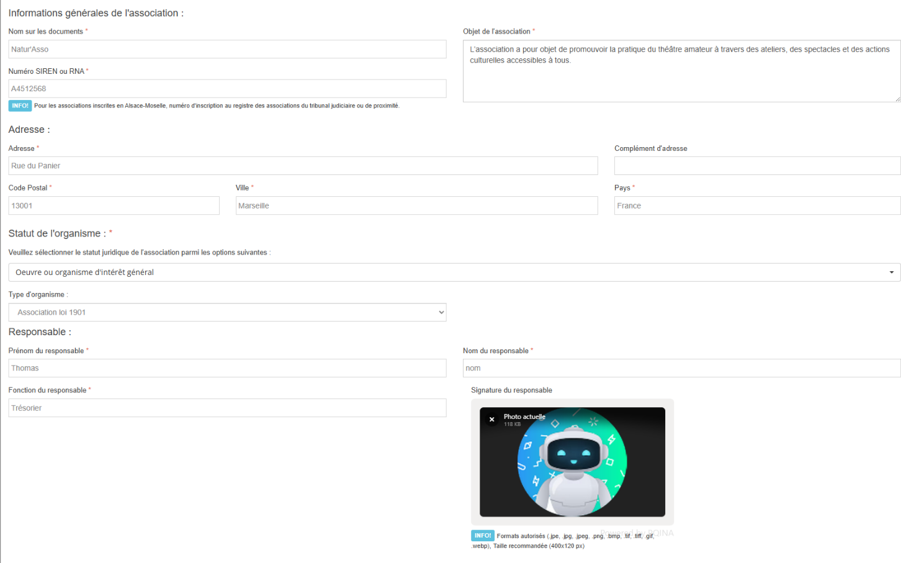
Task: Click the Photo actuelle caption text
Action: click(x=524, y=417)
